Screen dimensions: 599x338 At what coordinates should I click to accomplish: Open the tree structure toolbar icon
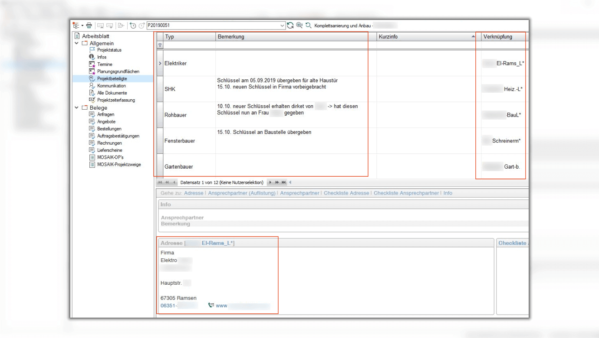(x=76, y=26)
